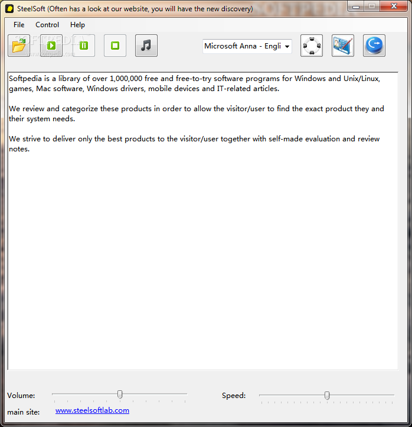Image resolution: width=412 pixels, height=427 pixels.
Task: Click the lifebuoy help icon
Action: click(312, 46)
